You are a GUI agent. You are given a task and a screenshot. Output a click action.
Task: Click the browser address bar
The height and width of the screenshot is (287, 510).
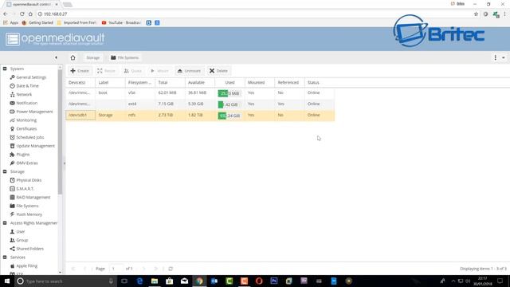(253, 14)
